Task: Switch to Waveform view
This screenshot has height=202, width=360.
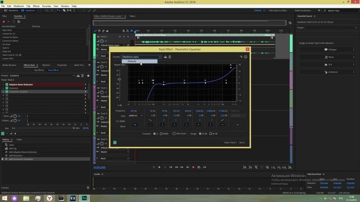Action: [11, 11]
